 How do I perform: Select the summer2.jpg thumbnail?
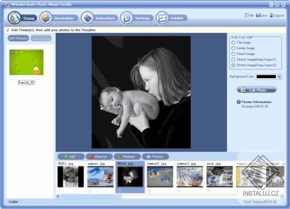pyautogui.click(x=160, y=177)
